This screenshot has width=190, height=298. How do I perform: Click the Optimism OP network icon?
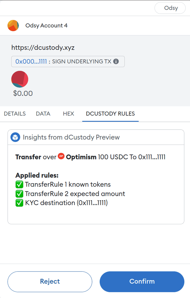[61, 156]
